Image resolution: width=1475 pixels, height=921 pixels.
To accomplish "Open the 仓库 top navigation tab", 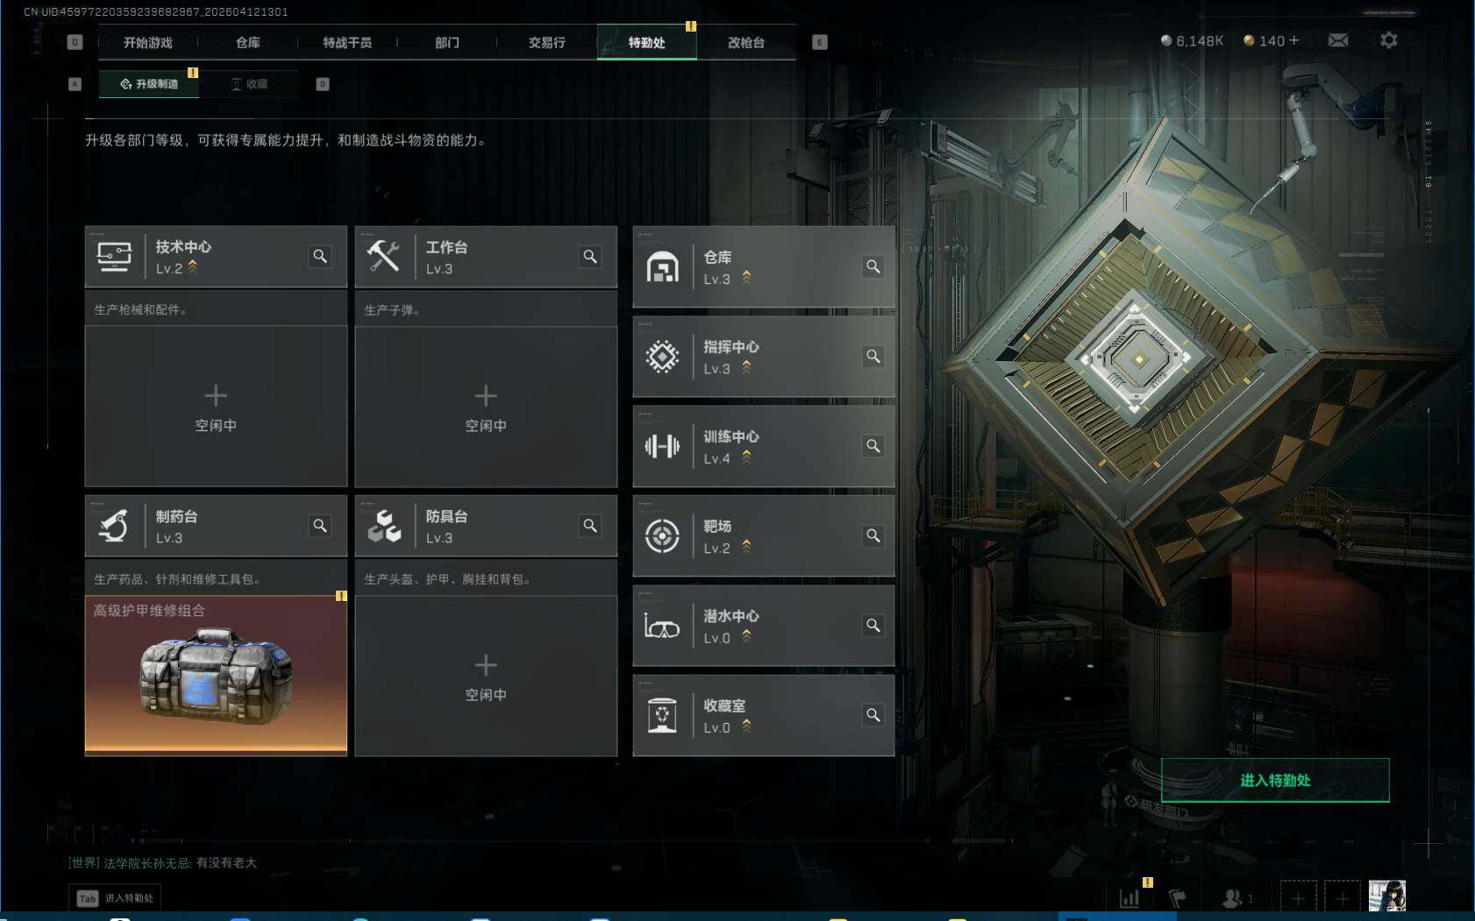I will coord(247,42).
